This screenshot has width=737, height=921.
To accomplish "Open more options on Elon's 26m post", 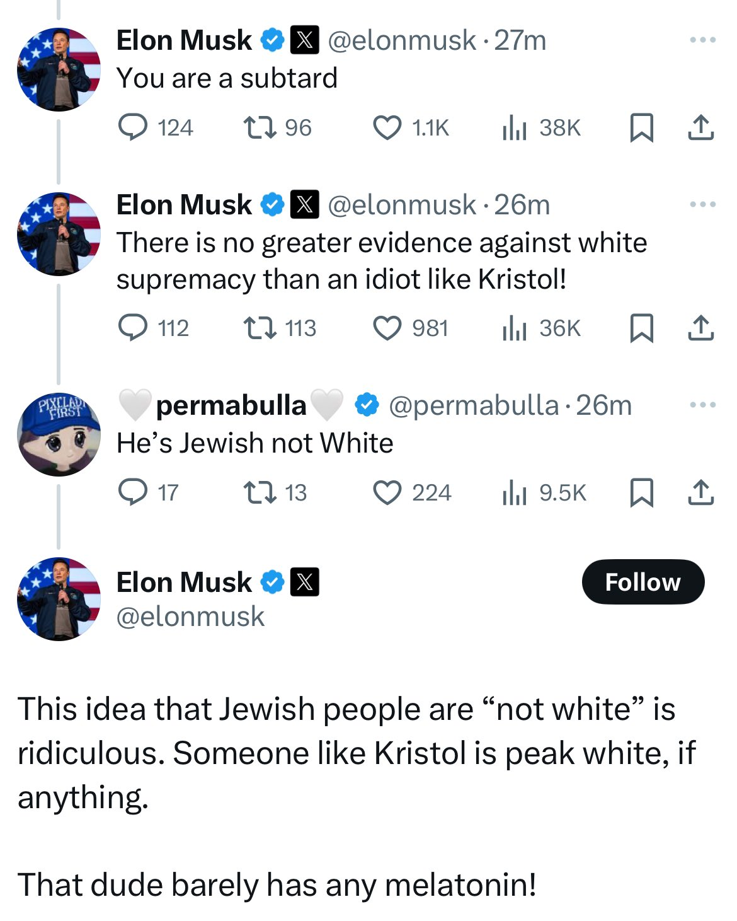I will [x=702, y=204].
